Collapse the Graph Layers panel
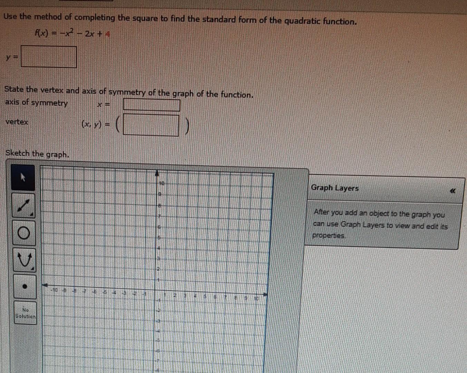 453,191
